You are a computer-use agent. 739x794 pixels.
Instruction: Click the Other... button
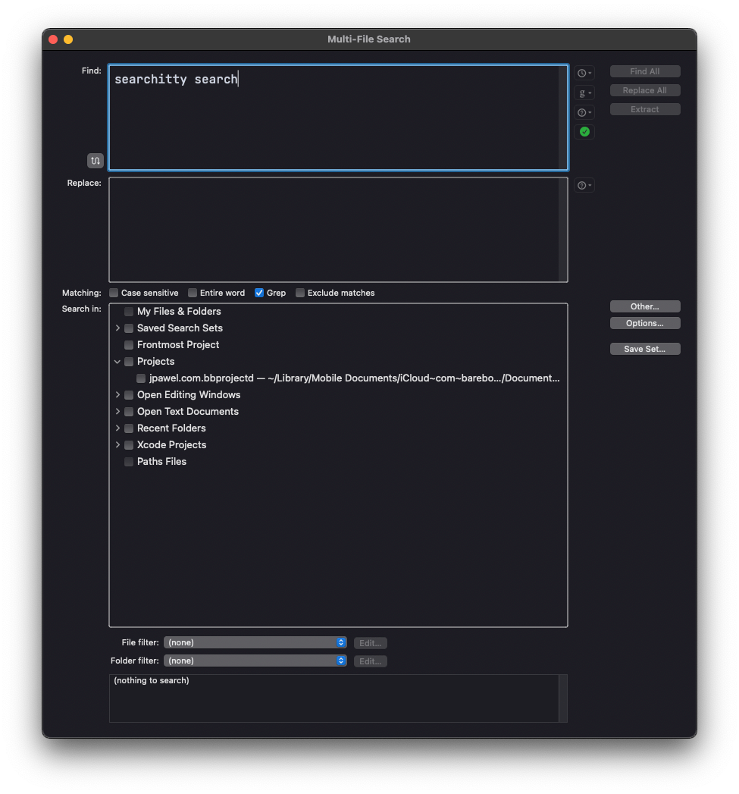(x=645, y=306)
